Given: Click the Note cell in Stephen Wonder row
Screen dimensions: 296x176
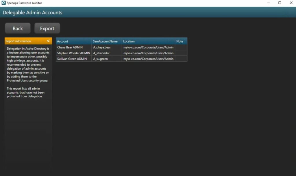Looking at the screenshot, I should pos(181,53).
